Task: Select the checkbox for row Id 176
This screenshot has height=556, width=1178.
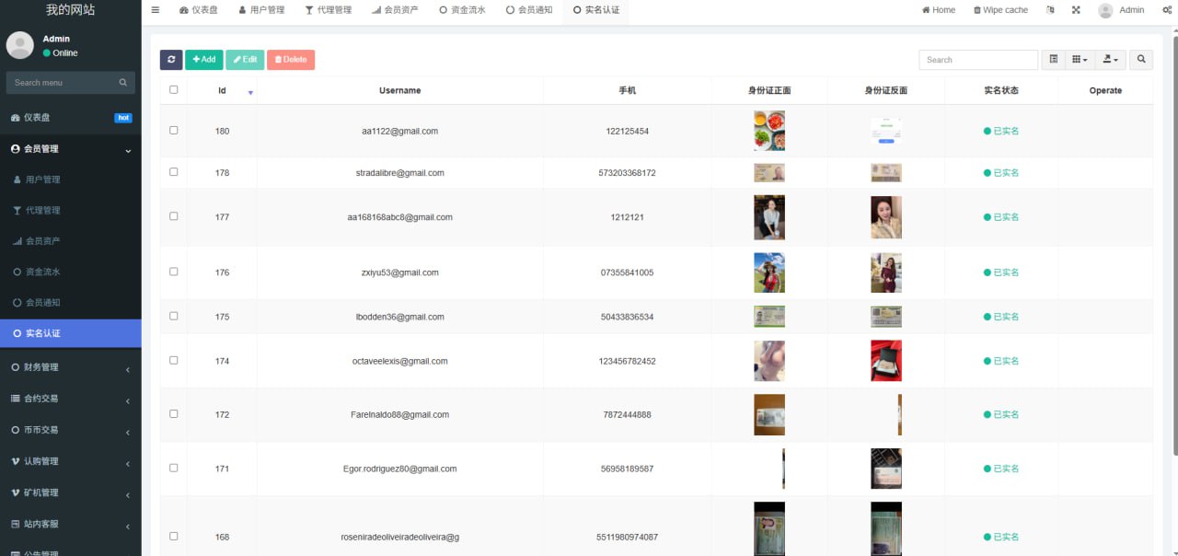Action: [x=174, y=272]
